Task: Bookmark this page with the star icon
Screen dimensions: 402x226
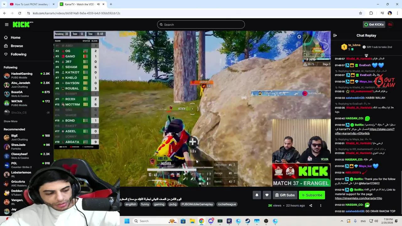Action: click(x=361, y=13)
